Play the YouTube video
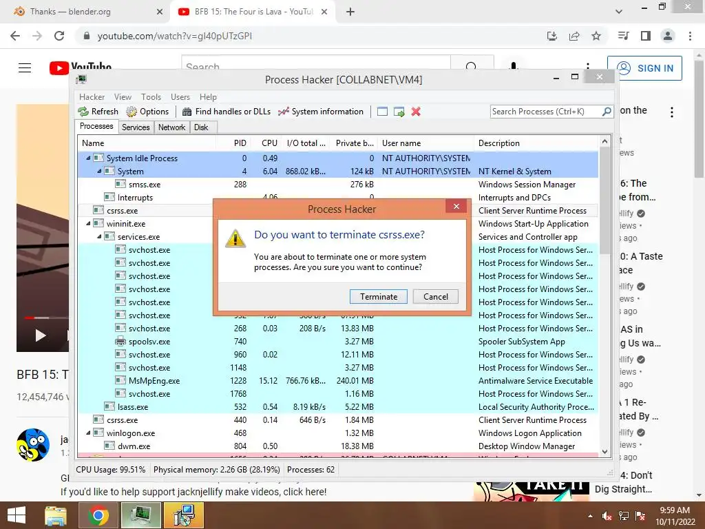This screenshot has width=705, height=529. click(x=41, y=335)
